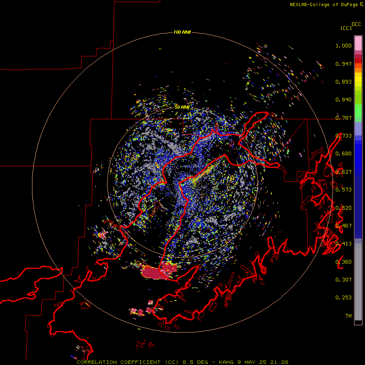Select the 0.893 scale value
This screenshot has height=365, width=365.
point(344,82)
